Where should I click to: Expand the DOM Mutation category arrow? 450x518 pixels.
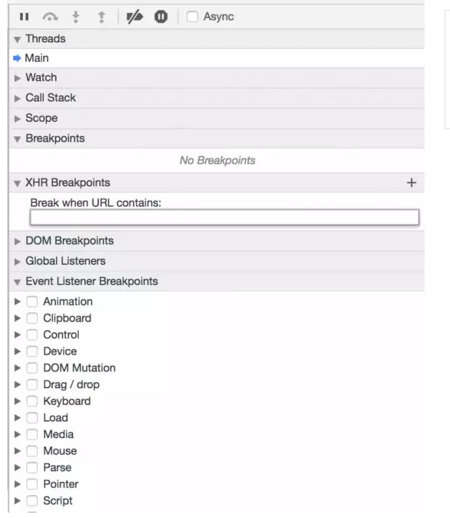(x=18, y=368)
